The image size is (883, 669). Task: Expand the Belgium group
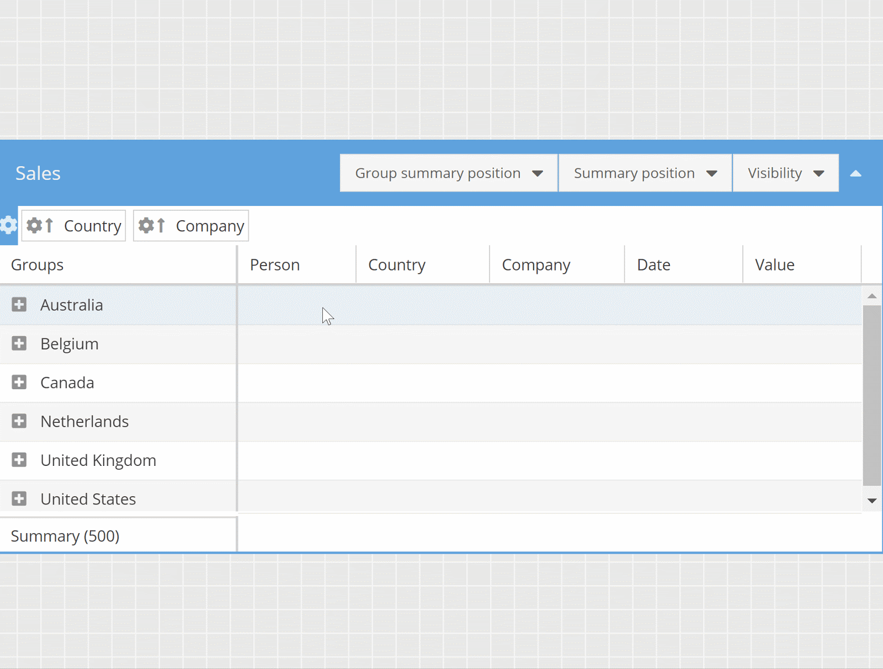[19, 343]
